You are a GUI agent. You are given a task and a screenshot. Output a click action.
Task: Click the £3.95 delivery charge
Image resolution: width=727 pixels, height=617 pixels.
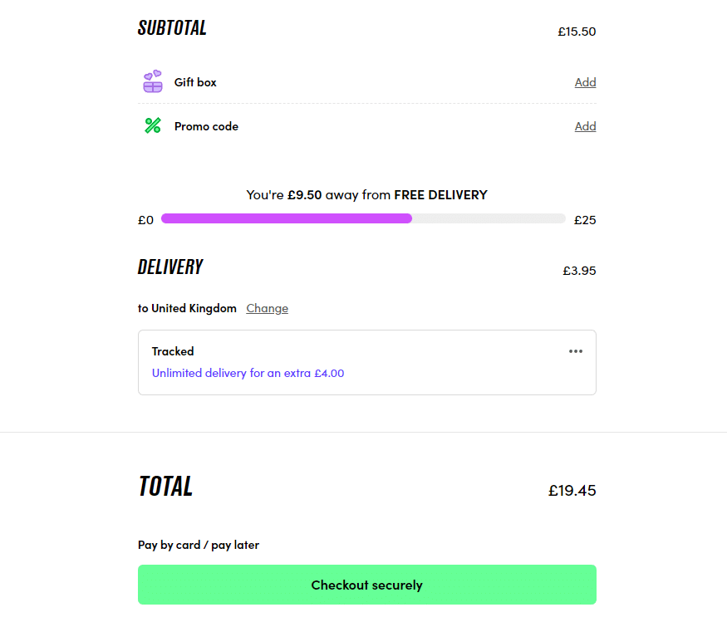point(578,270)
